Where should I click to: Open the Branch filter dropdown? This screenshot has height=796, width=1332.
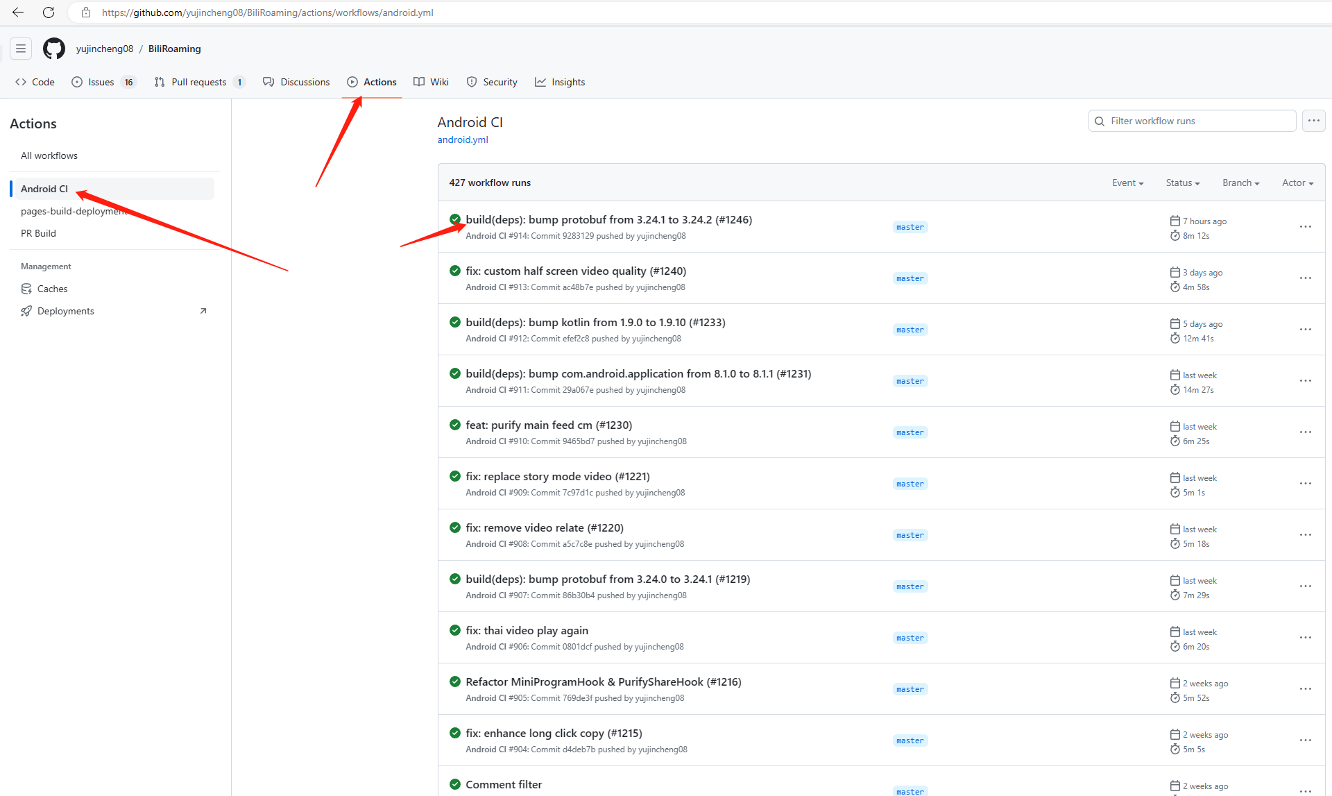[1240, 183]
